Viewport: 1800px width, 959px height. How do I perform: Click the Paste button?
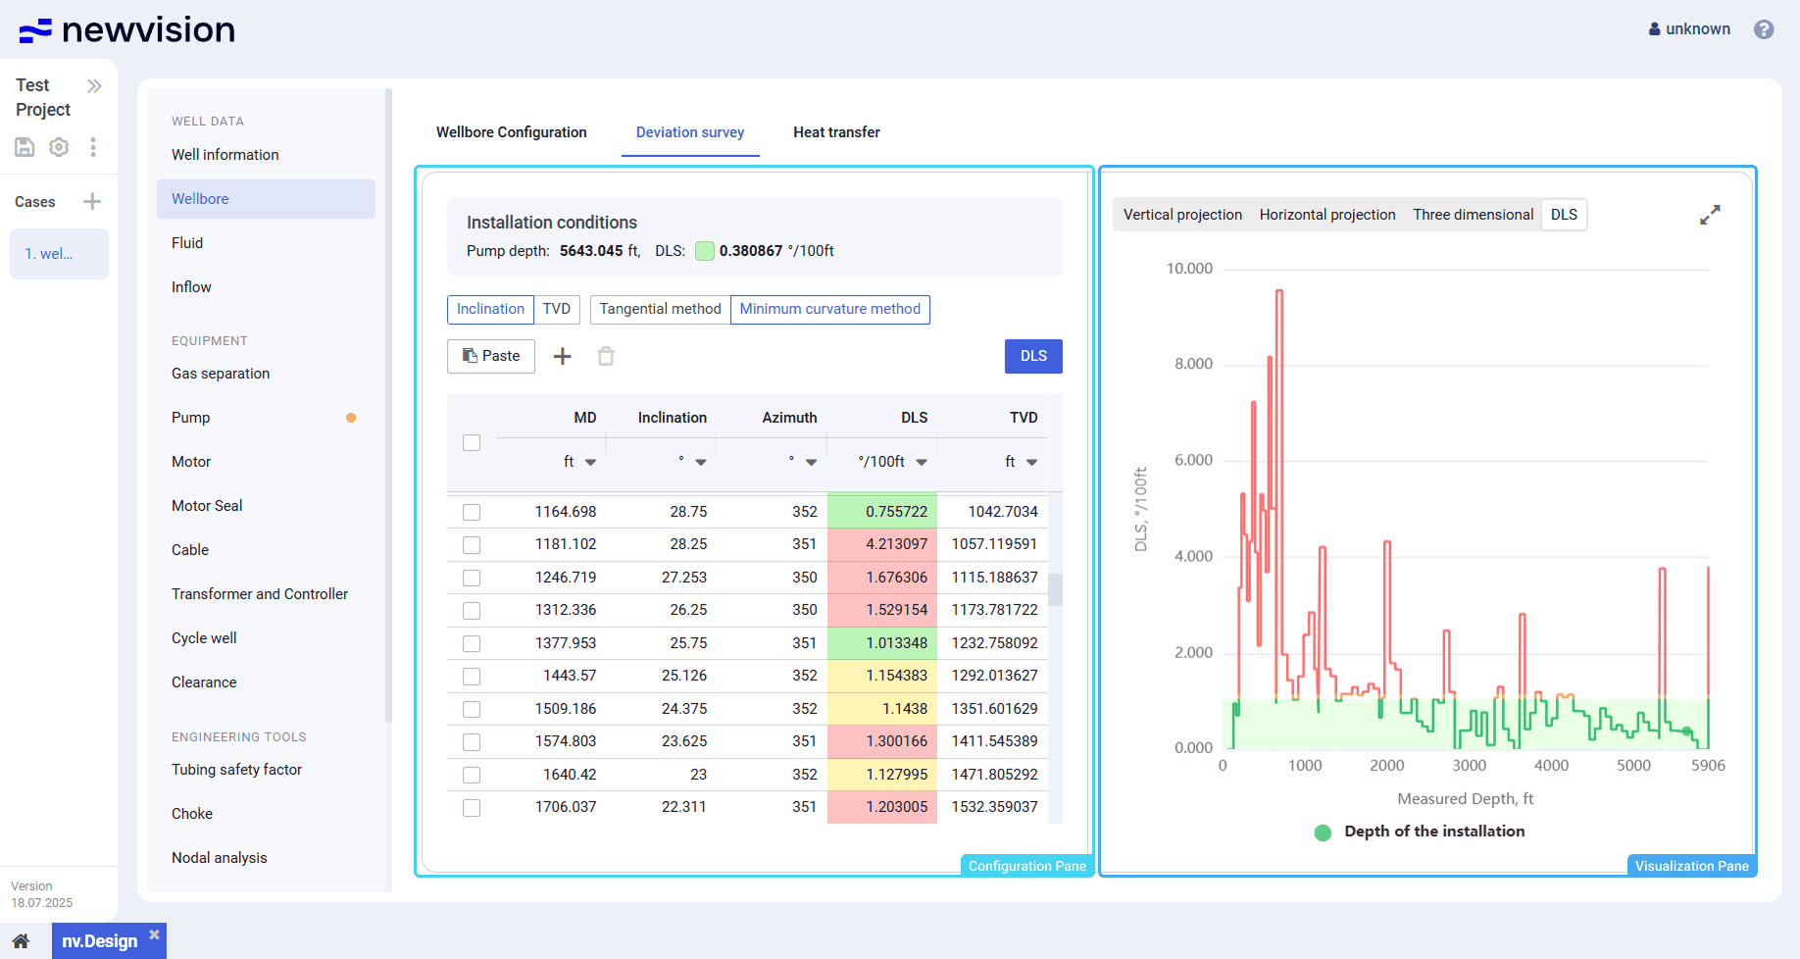click(491, 356)
